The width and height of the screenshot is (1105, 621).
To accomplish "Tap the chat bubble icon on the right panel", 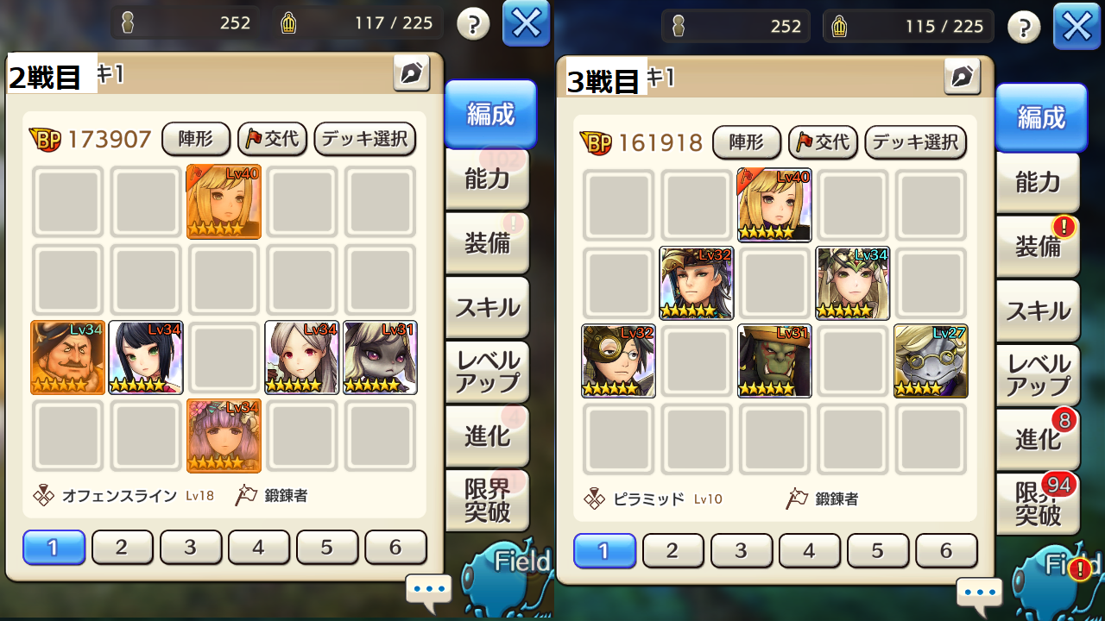I will tap(980, 593).
